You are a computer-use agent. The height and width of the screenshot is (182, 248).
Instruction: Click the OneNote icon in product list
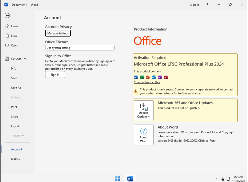click(x=160, y=78)
